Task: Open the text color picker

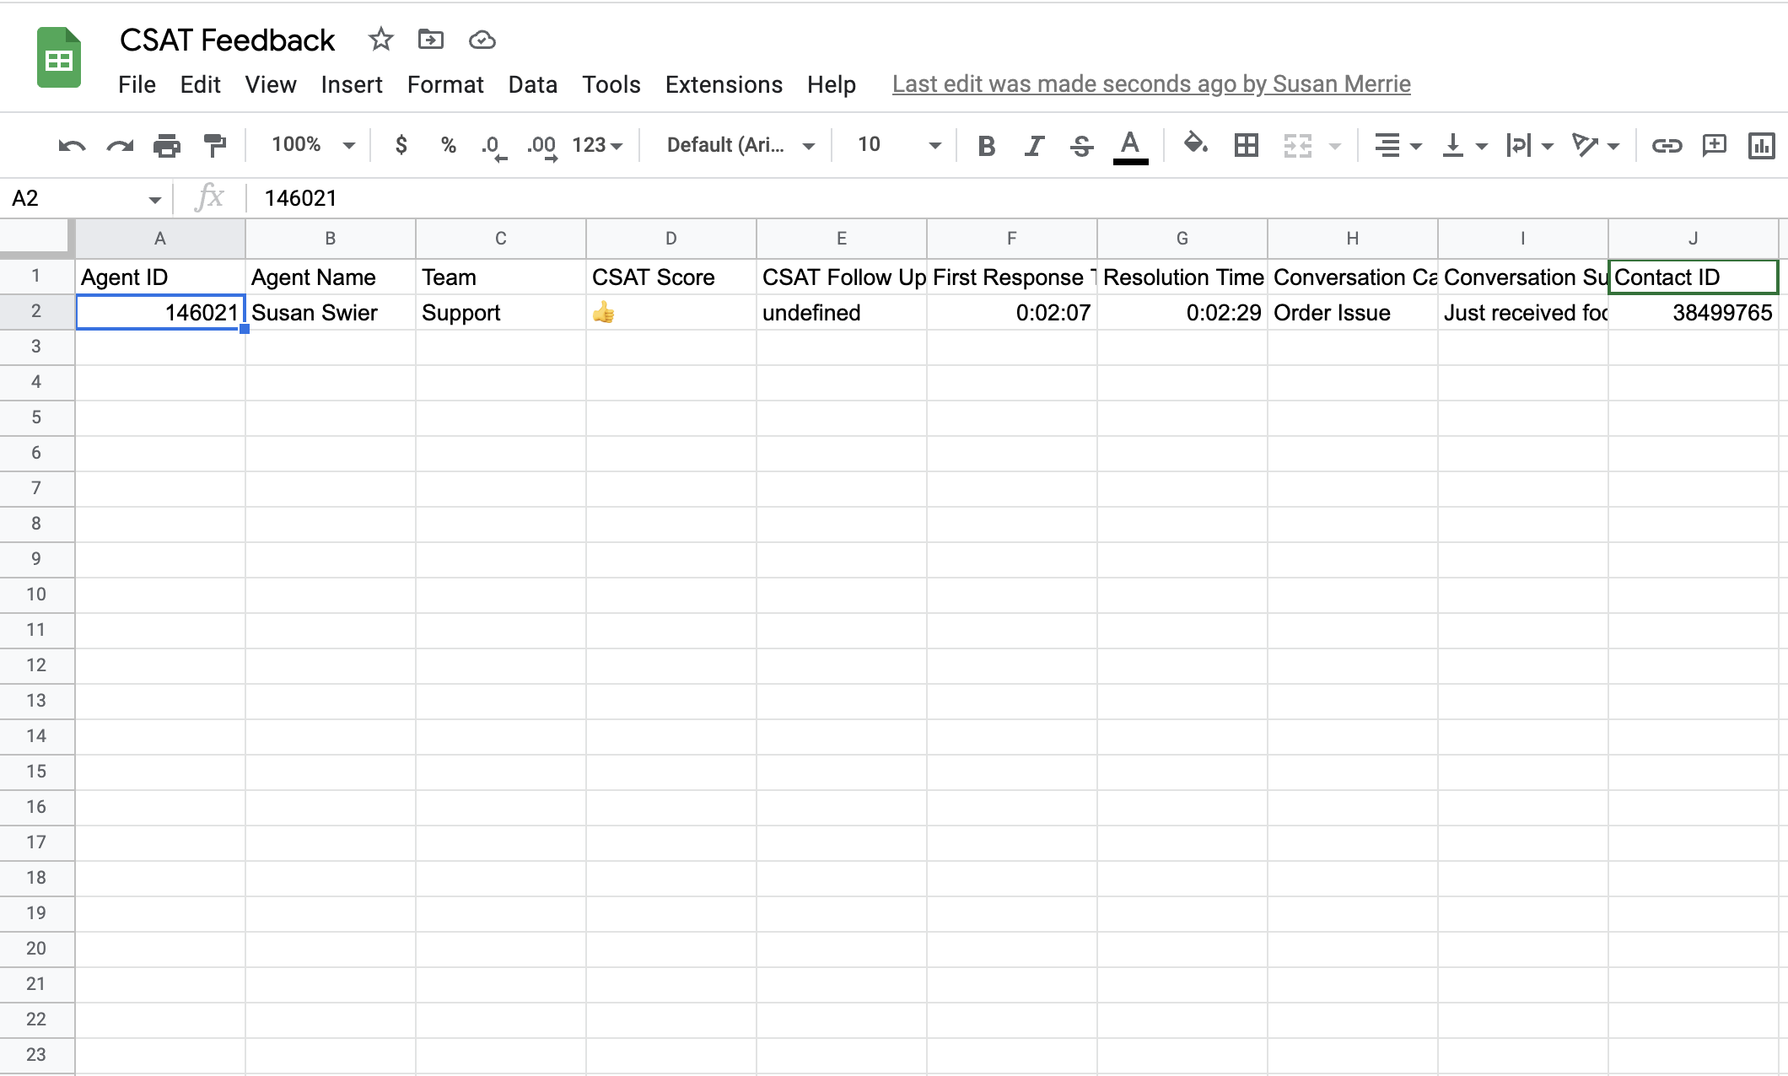Action: (1130, 146)
